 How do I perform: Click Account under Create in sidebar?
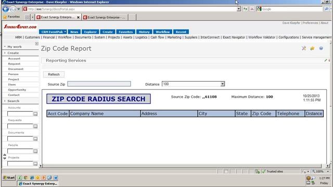coord(14,59)
